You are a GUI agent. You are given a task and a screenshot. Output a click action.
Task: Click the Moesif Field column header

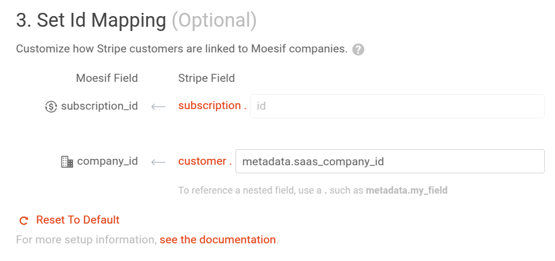pos(107,78)
